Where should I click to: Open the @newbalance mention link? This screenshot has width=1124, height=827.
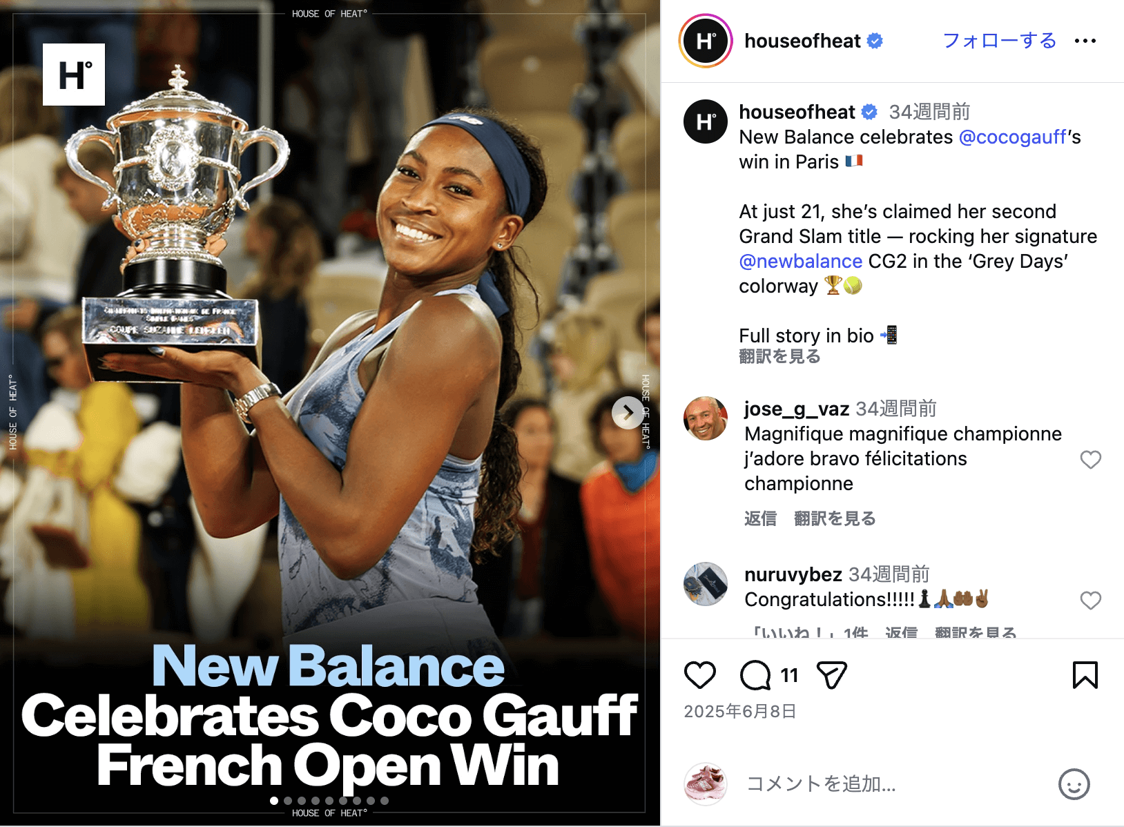800,261
